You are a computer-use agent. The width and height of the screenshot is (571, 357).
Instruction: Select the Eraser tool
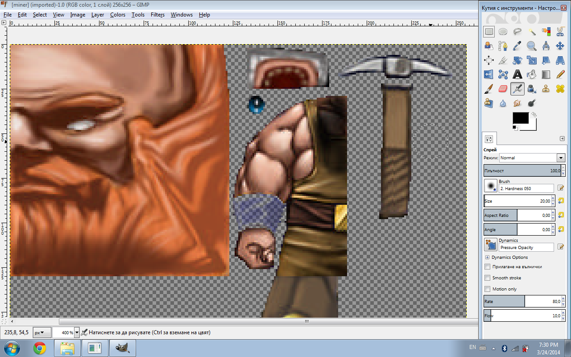pos(503,89)
